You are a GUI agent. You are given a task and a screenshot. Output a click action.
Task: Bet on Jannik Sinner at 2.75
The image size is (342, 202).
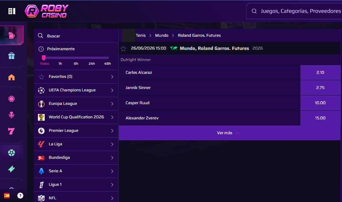click(320, 88)
